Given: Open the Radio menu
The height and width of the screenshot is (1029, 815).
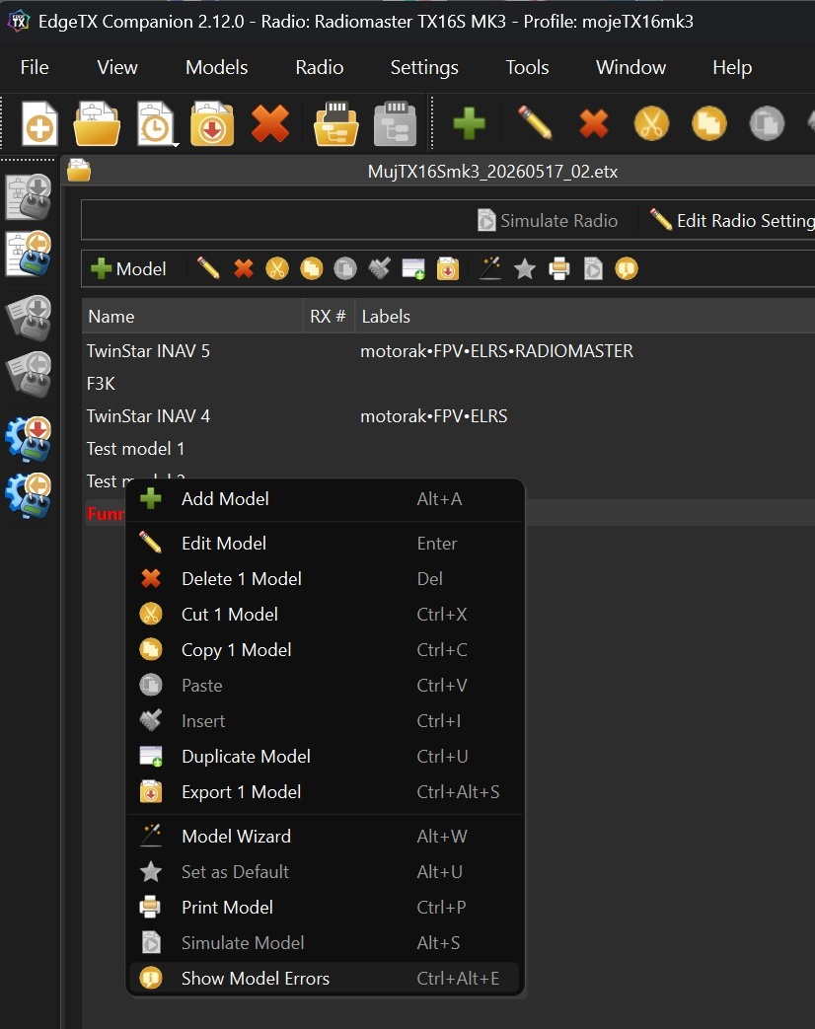Looking at the screenshot, I should 320,67.
